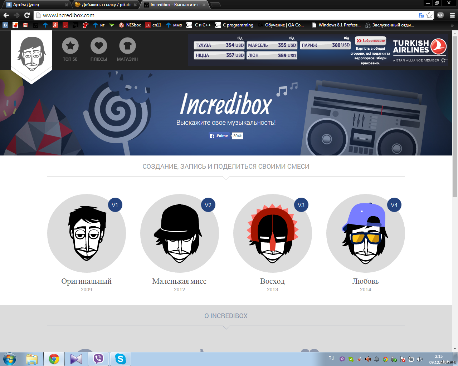
Task: Switch to the Добавить ссылку pikabu tab
Action: [104, 5]
